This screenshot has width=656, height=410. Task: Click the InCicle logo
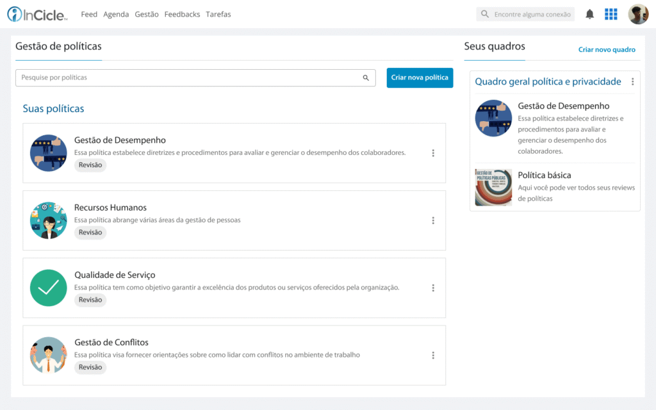pyautogui.click(x=37, y=14)
